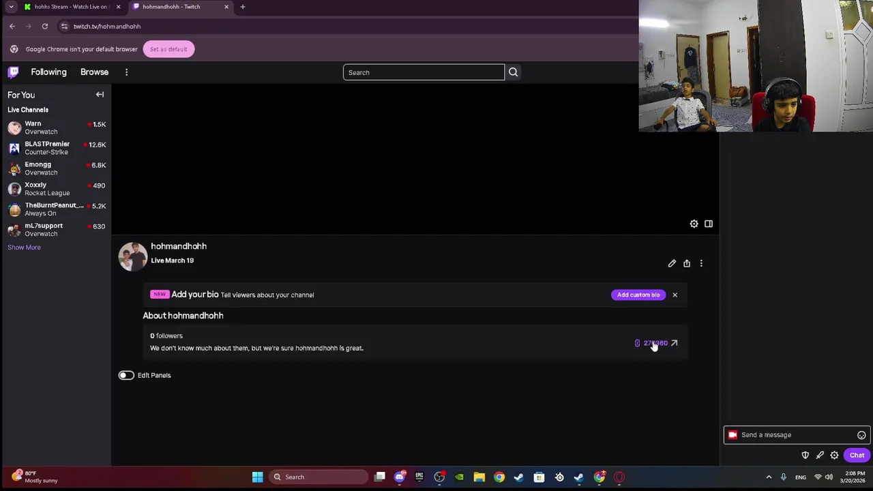Open Opera GX from the taskbar
Image resolution: width=873 pixels, height=491 pixels.
tap(619, 477)
